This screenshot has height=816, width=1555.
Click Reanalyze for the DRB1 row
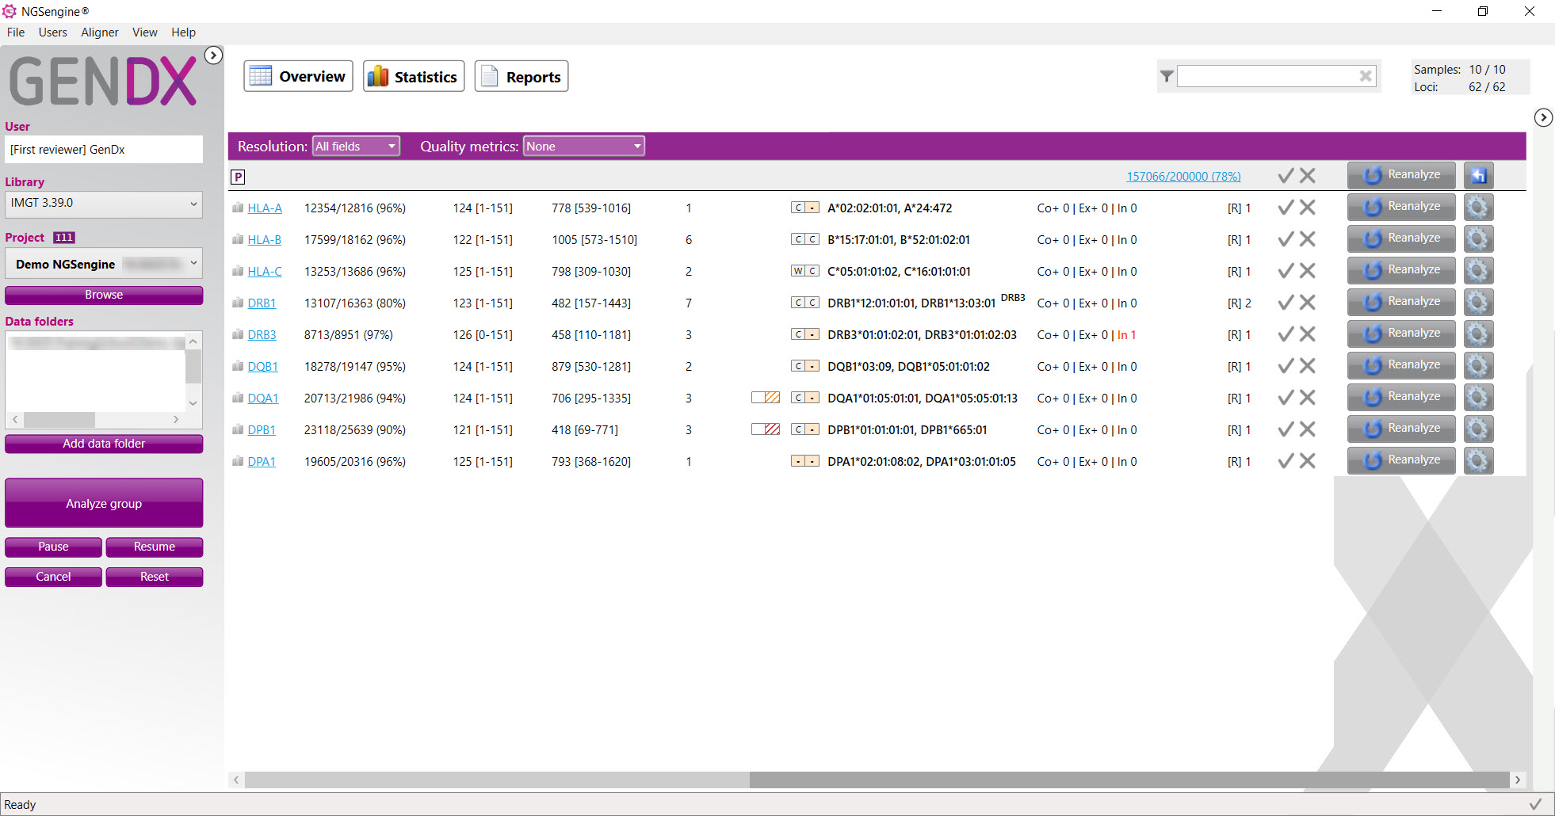tap(1401, 302)
